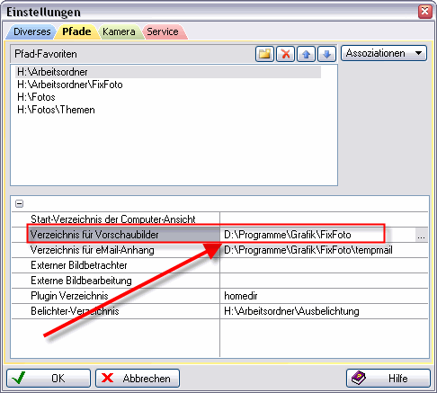
Task: Click the book icon on Hilfe button
Action: 359,378
